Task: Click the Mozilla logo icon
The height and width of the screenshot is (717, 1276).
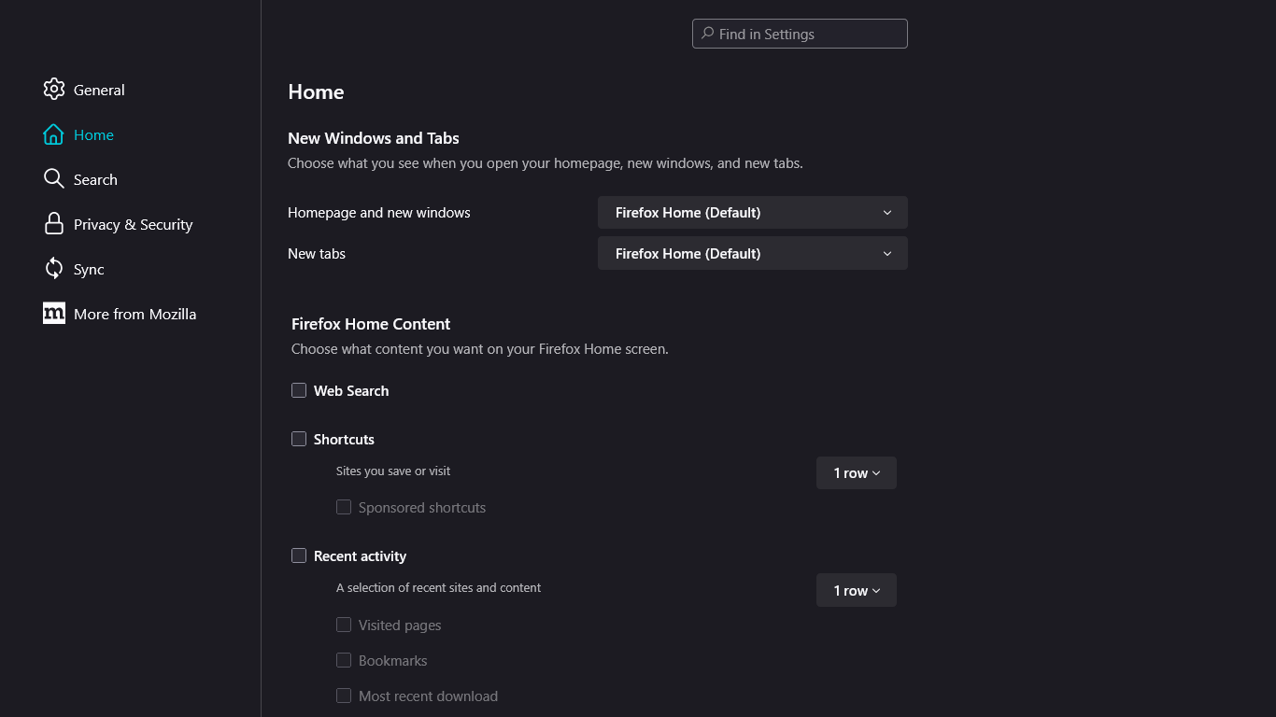Action: point(54,314)
